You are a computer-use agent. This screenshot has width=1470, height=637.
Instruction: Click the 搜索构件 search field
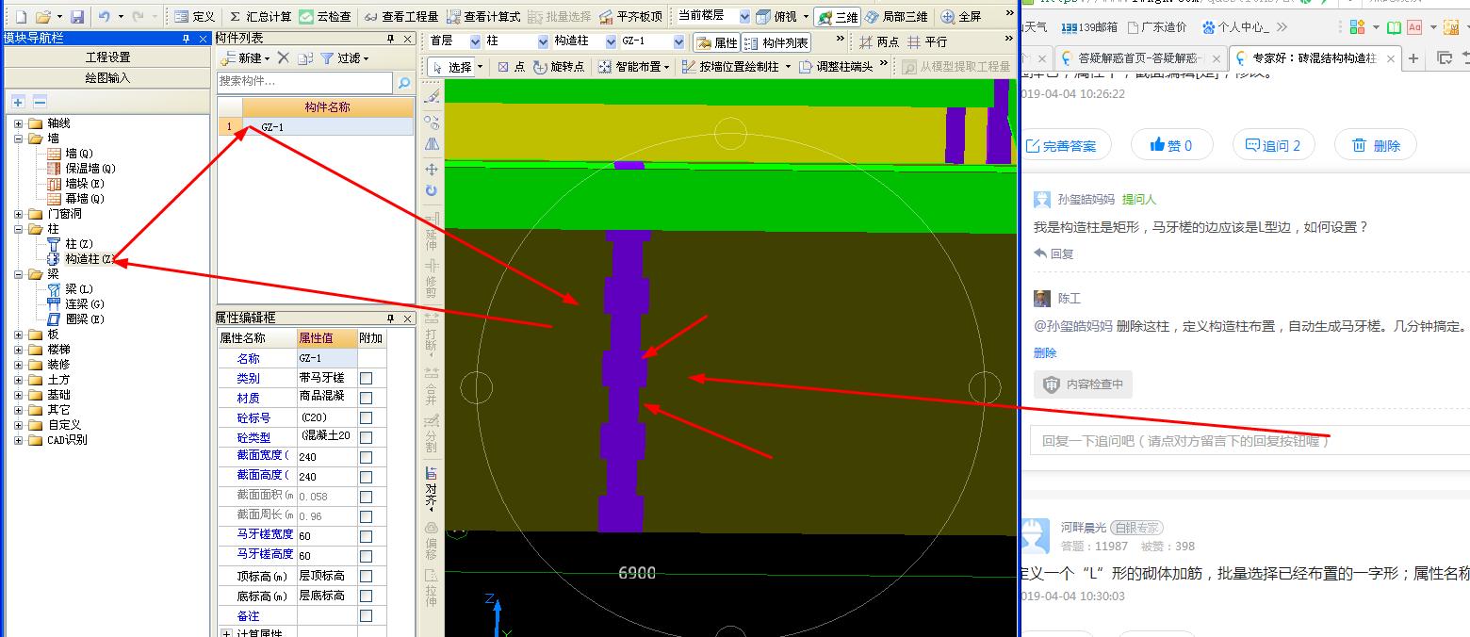coord(305,83)
